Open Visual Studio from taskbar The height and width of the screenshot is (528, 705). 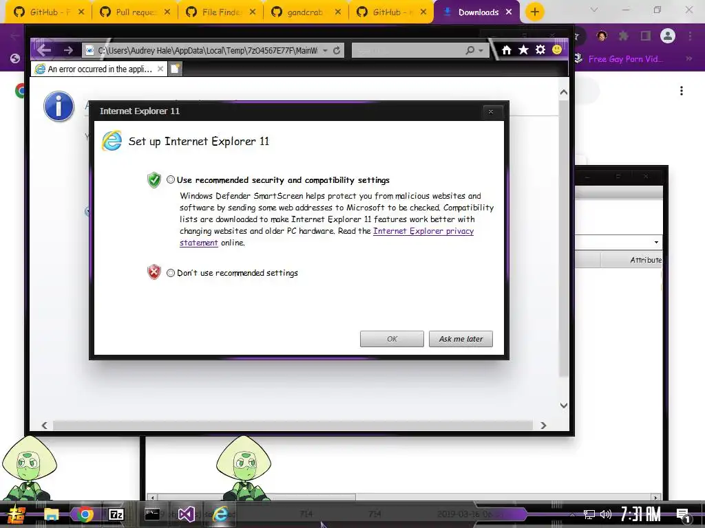[186, 514]
